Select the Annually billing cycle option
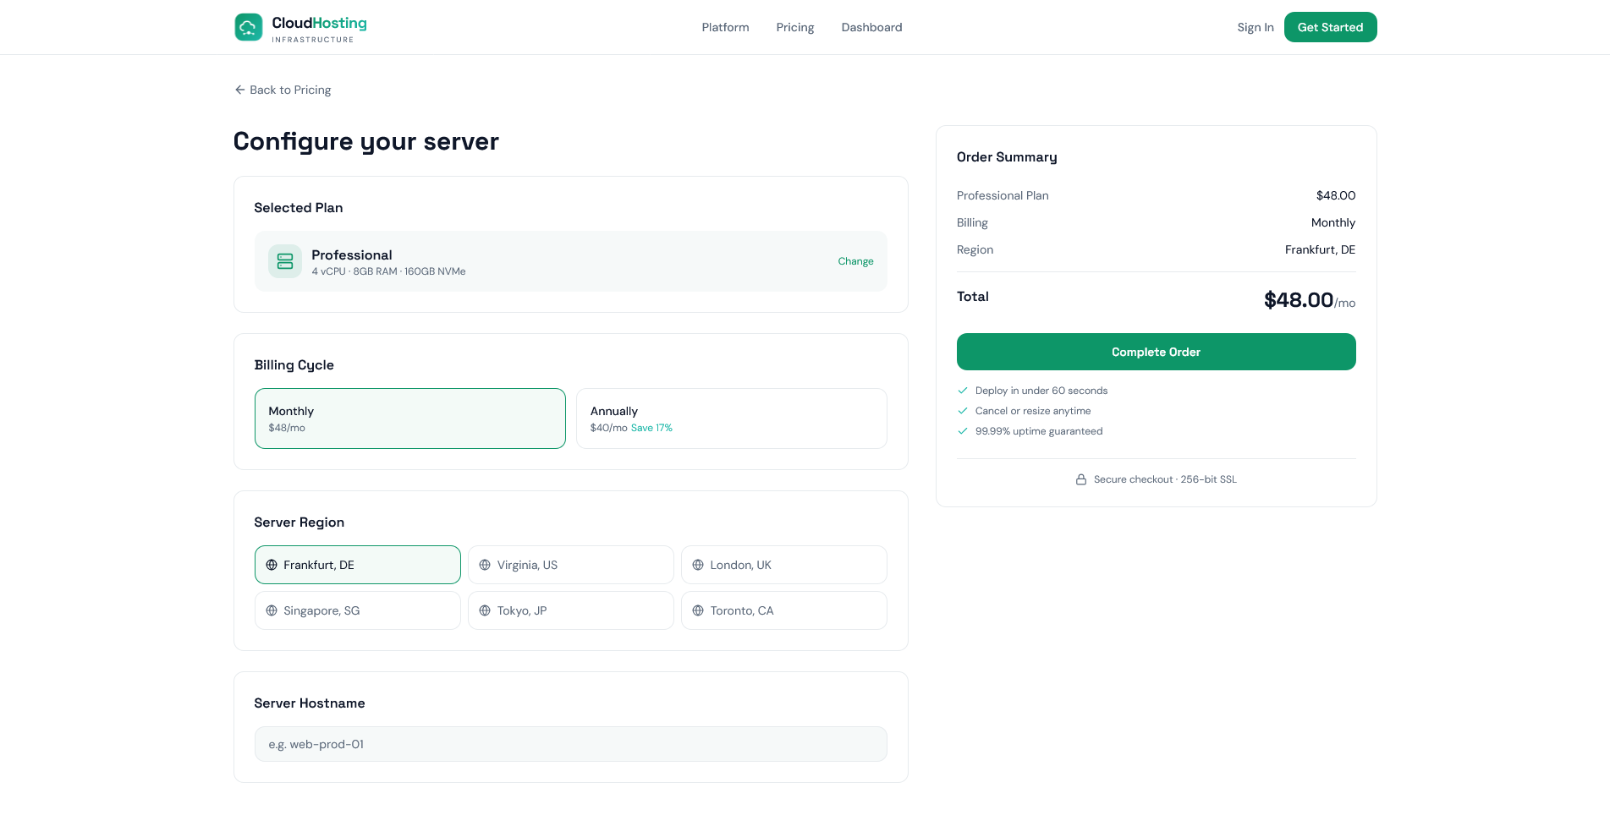The width and height of the screenshot is (1610, 837). click(731, 418)
